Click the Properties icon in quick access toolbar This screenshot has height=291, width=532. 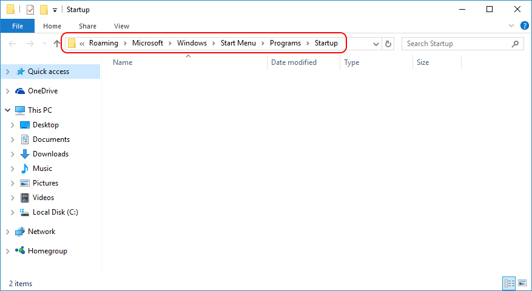30,10
